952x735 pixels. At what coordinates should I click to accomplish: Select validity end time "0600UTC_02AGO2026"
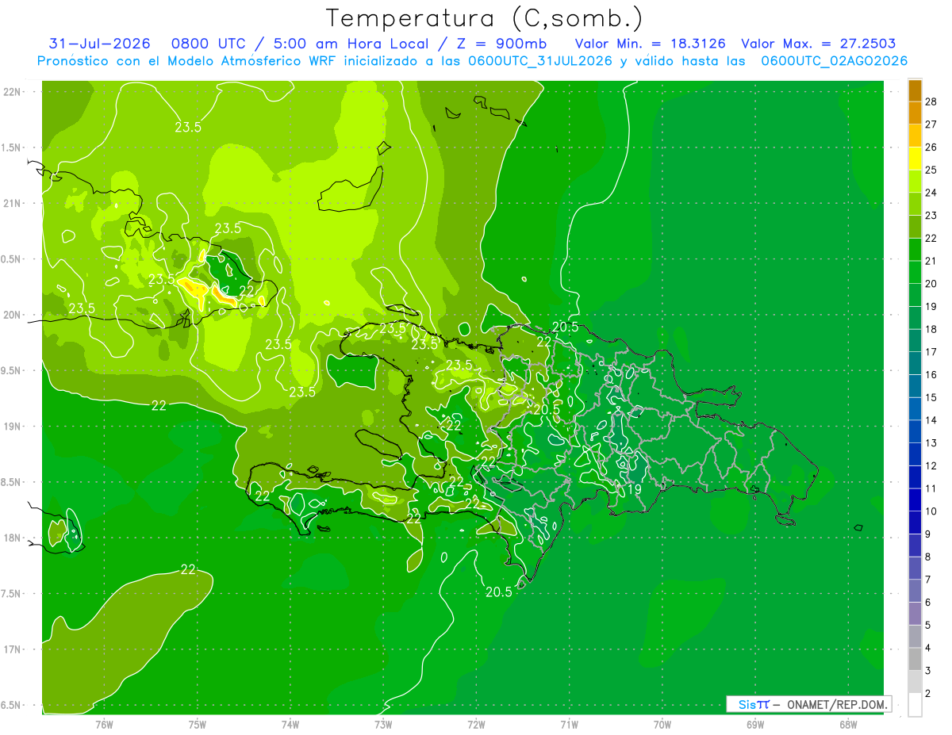coord(835,61)
